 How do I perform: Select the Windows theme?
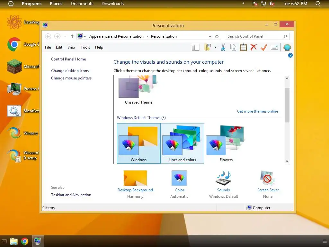pyautogui.click(x=139, y=143)
